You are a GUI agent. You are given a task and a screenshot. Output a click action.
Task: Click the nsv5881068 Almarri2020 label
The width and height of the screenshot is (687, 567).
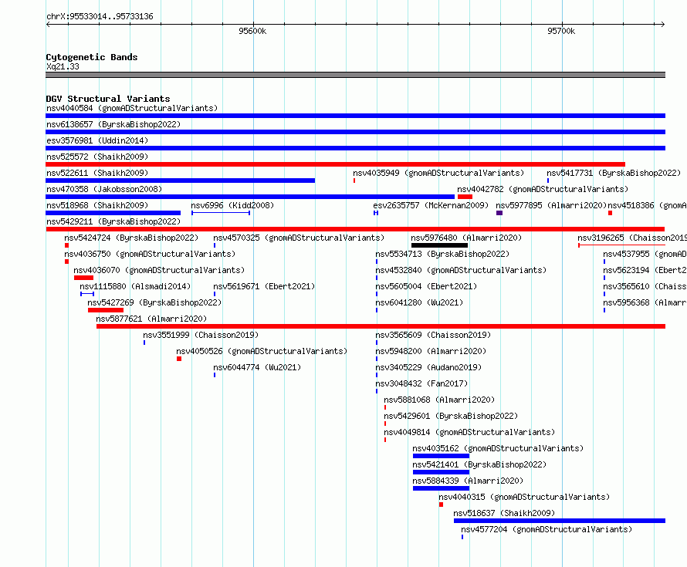pyautogui.click(x=439, y=400)
